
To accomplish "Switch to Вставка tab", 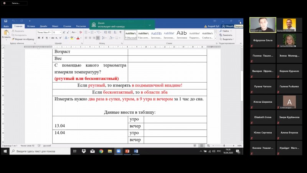I will tap(31, 26).
